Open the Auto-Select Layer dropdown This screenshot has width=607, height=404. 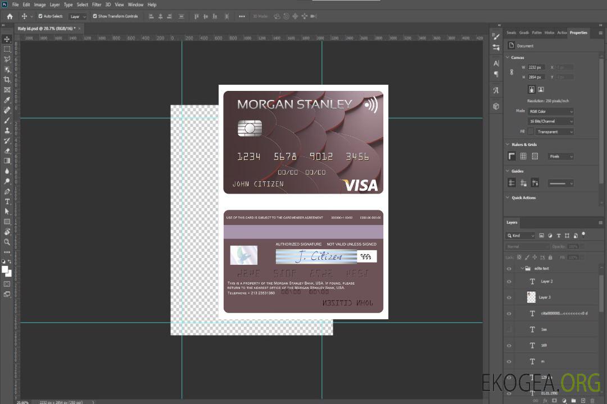pyautogui.click(x=78, y=16)
